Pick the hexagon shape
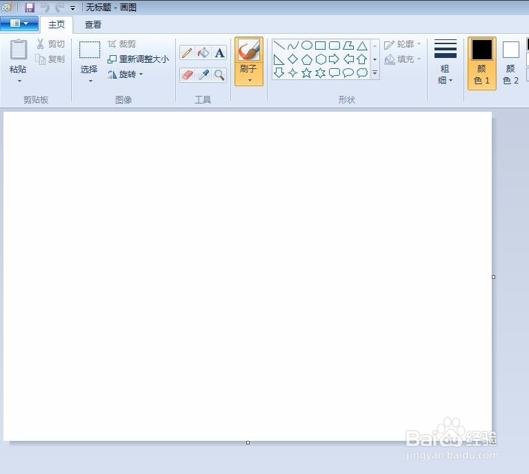This screenshot has width=529, height=474. [x=320, y=59]
